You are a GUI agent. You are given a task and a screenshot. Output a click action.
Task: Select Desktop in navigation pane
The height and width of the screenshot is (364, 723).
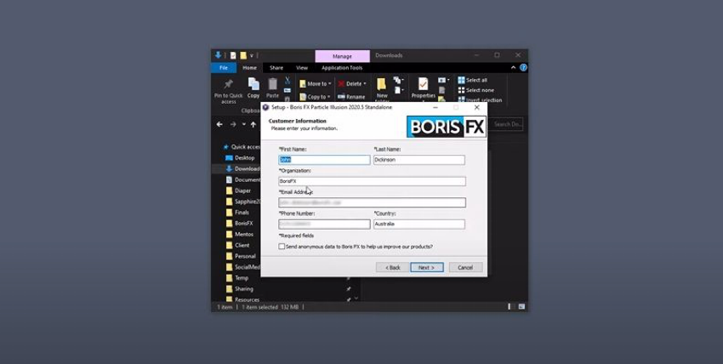[240, 157]
